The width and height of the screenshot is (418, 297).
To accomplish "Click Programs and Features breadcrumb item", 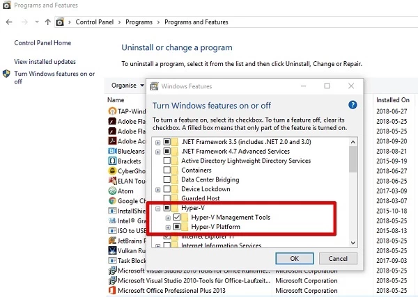I will click(x=196, y=22).
